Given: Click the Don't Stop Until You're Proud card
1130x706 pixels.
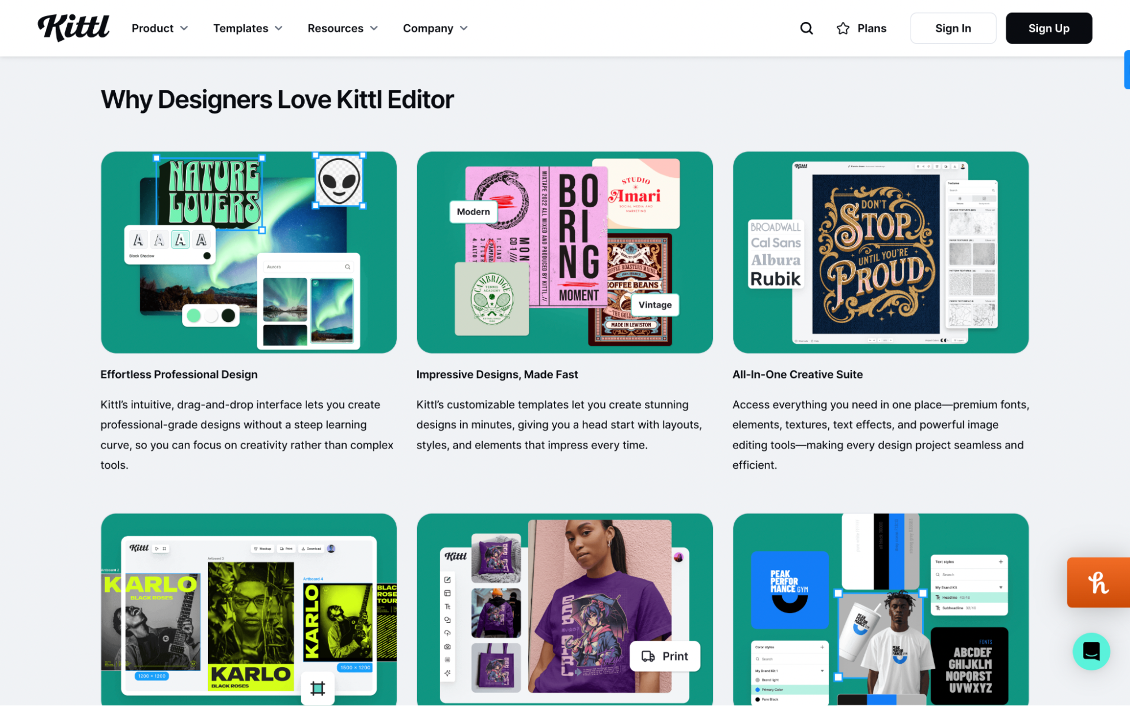Looking at the screenshot, I should 881,252.
